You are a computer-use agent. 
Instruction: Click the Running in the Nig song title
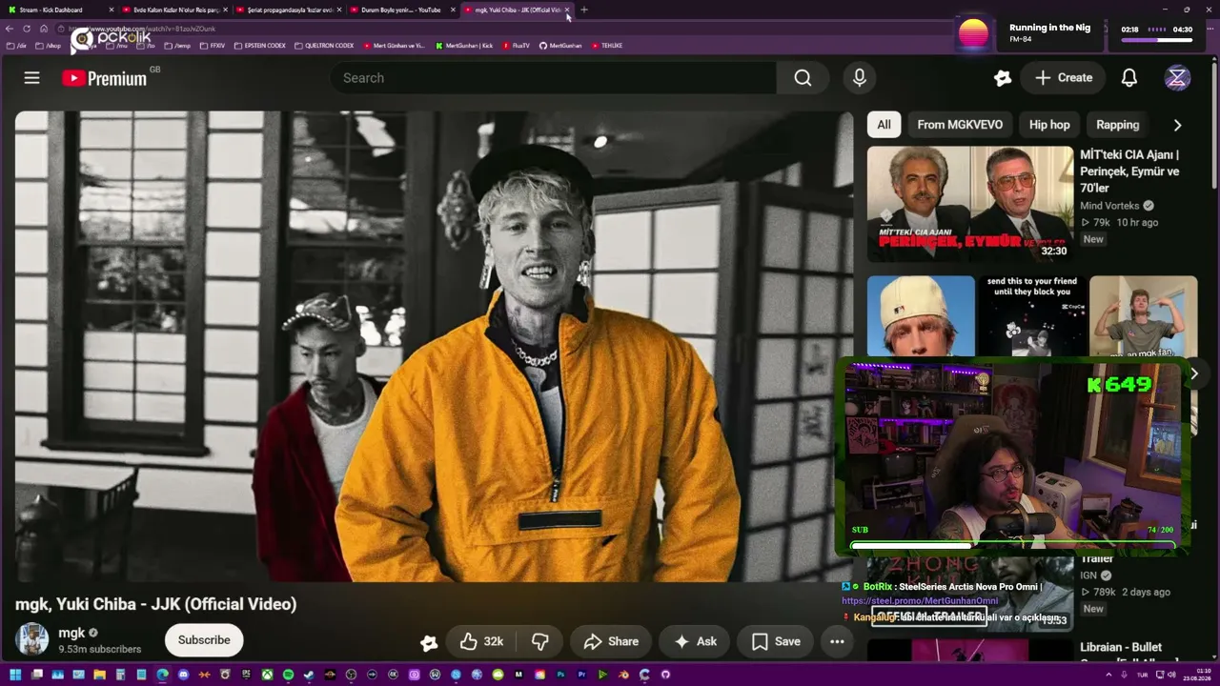(1049, 28)
